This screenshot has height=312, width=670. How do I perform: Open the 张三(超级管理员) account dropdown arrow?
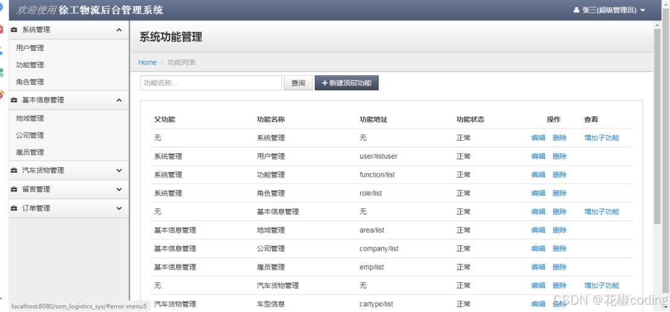click(x=643, y=10)
